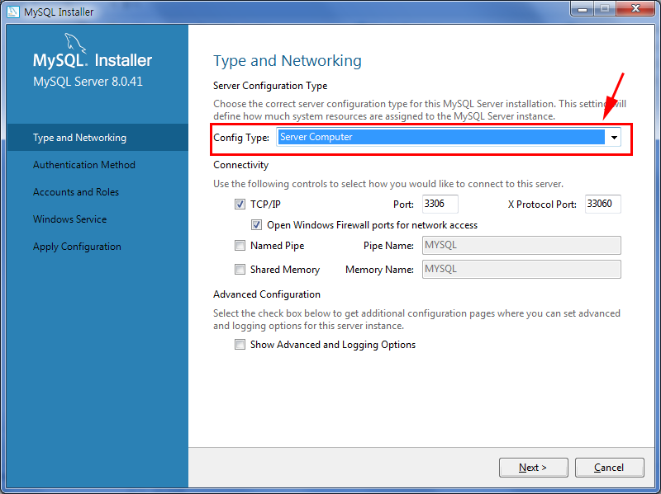Click the 'Server Configuration Type' label
Viewport: 661px width, 494px height.
pos(270,86)
